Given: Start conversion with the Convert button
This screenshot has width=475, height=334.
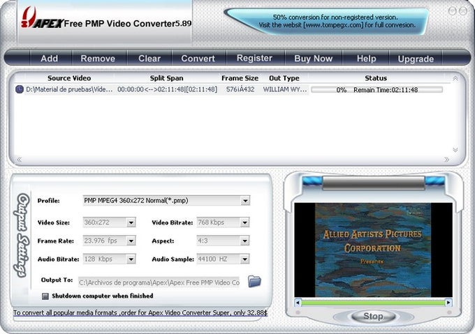Looking at the screenshot, I should (198, 59).
